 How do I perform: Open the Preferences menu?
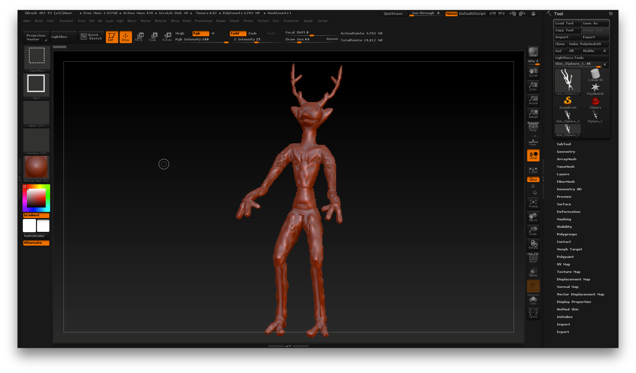click(x=203, y=21)
